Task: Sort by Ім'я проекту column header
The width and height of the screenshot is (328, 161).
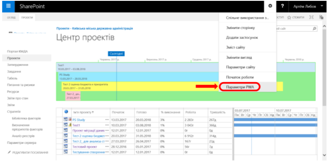Action: click(x=83, y=112)
